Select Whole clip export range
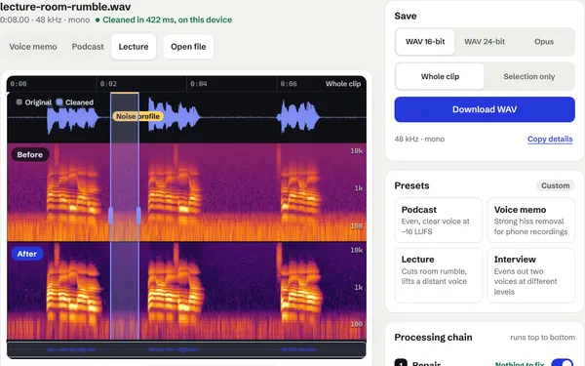585x366 pixels. [440, 76]
